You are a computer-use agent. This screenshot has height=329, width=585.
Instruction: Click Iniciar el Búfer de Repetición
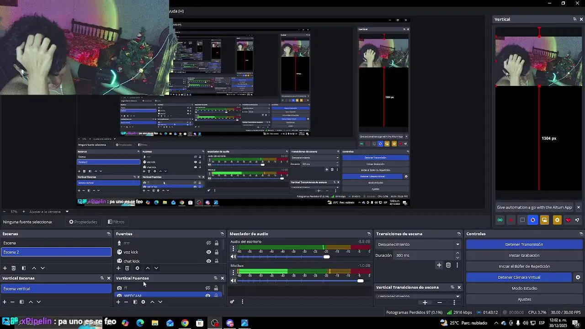click(x=524, y=266)
